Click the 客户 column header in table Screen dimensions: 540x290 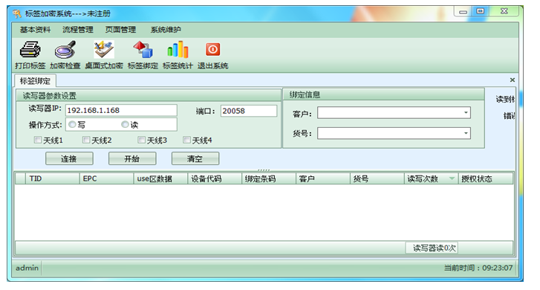click(x=322, y=178)
